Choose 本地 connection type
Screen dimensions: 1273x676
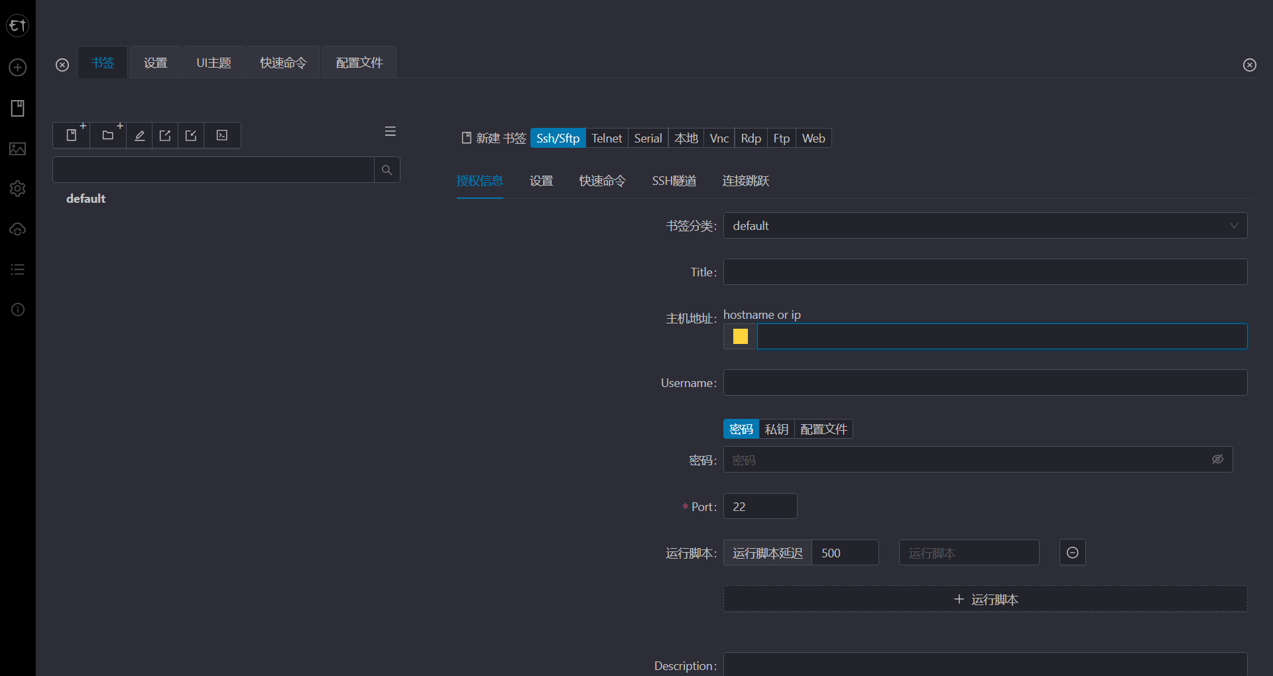686,139
